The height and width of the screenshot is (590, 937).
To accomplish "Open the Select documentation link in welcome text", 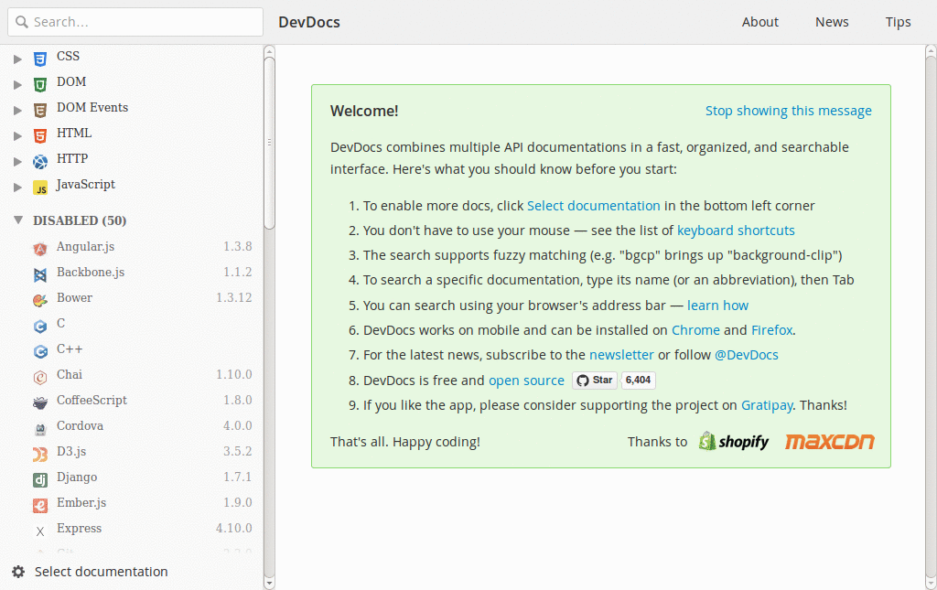I will tap(593, 206).
